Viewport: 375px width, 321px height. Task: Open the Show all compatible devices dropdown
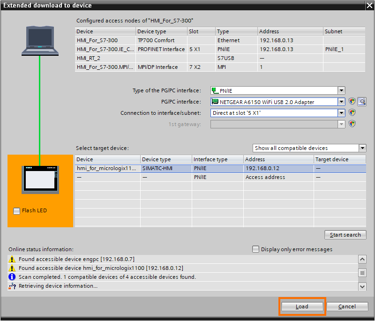point(362,148)
